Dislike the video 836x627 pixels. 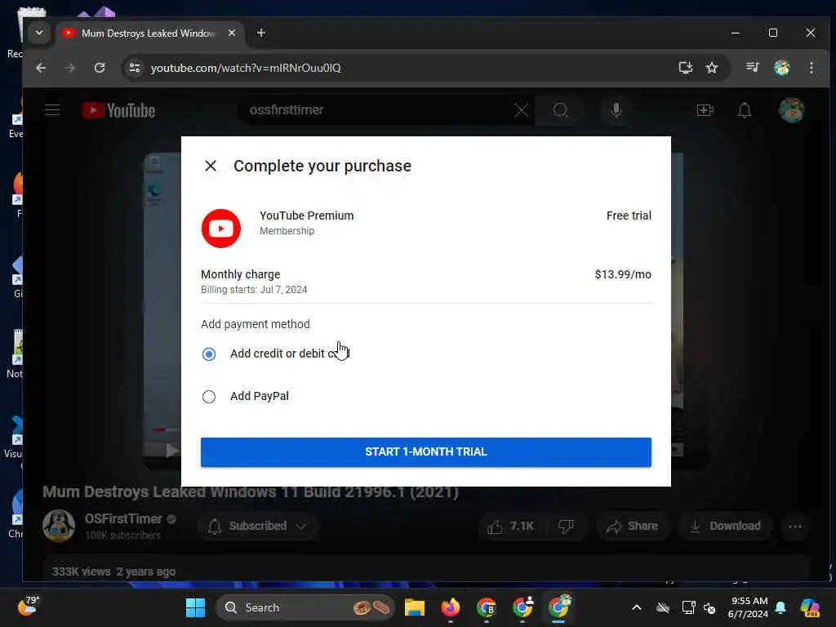[x=566, y=527]
